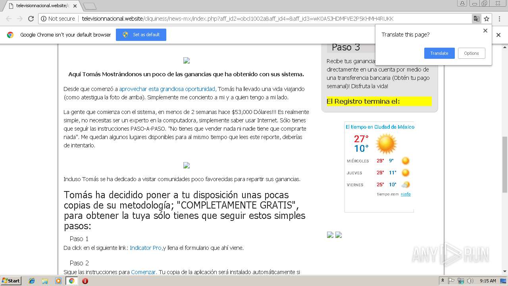Open the media player taskbar icon
Screen dimensions: 508x286
coord(58,281)
